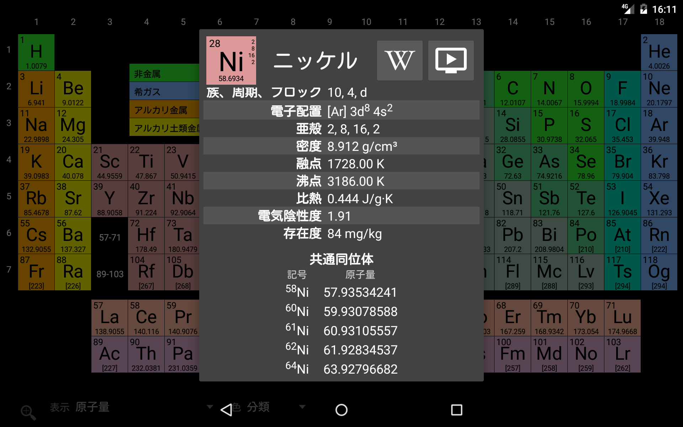Tap the battery status icon

[x=644, y=9]
